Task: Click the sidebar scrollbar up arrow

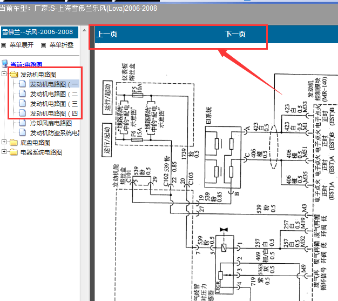Action: 84,30
